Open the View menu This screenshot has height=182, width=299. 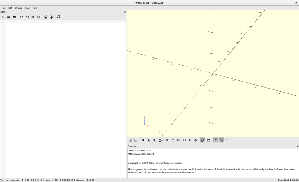[27, 8]
